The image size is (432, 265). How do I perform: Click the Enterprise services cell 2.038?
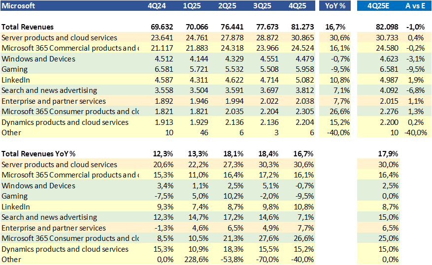(305, 101)
